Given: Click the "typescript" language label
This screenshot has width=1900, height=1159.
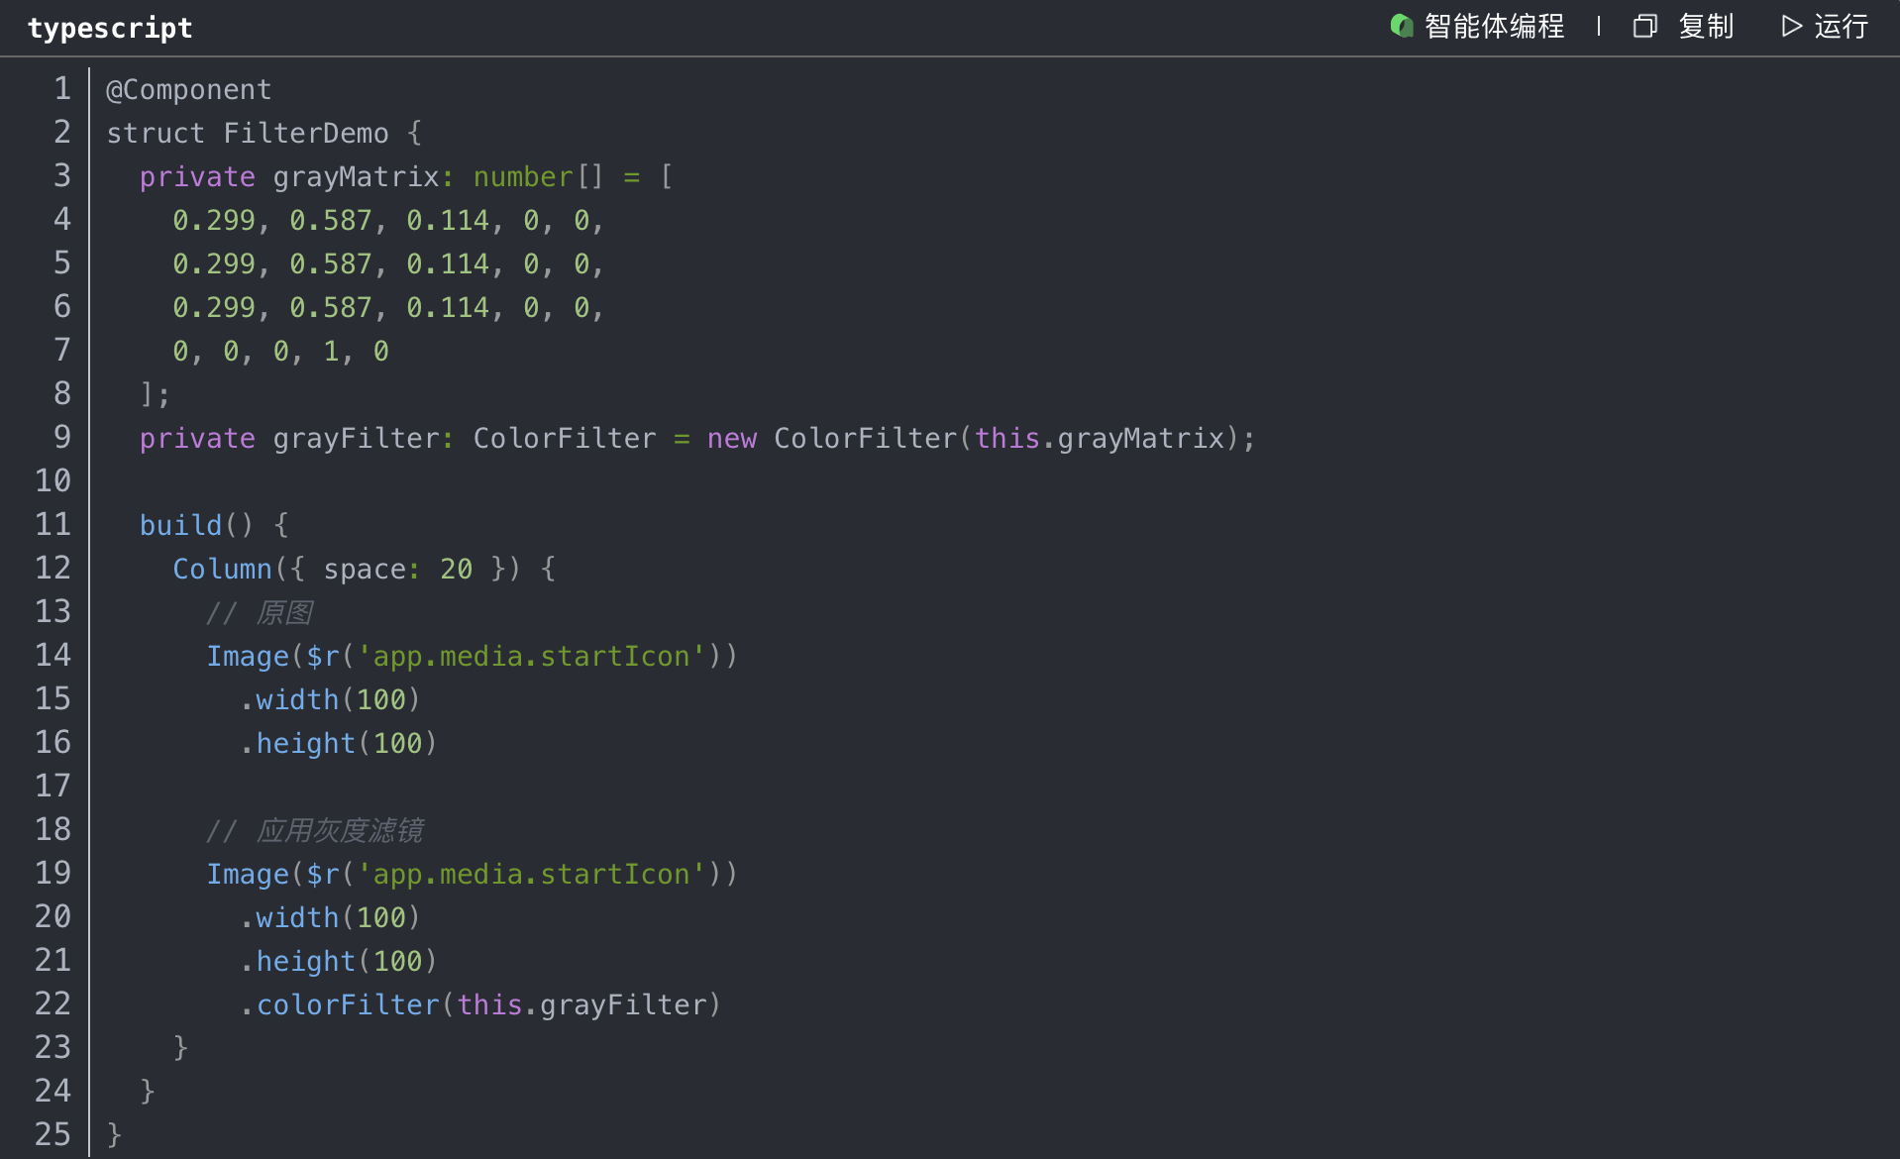Looking at the screenshot, I should 110,28.
